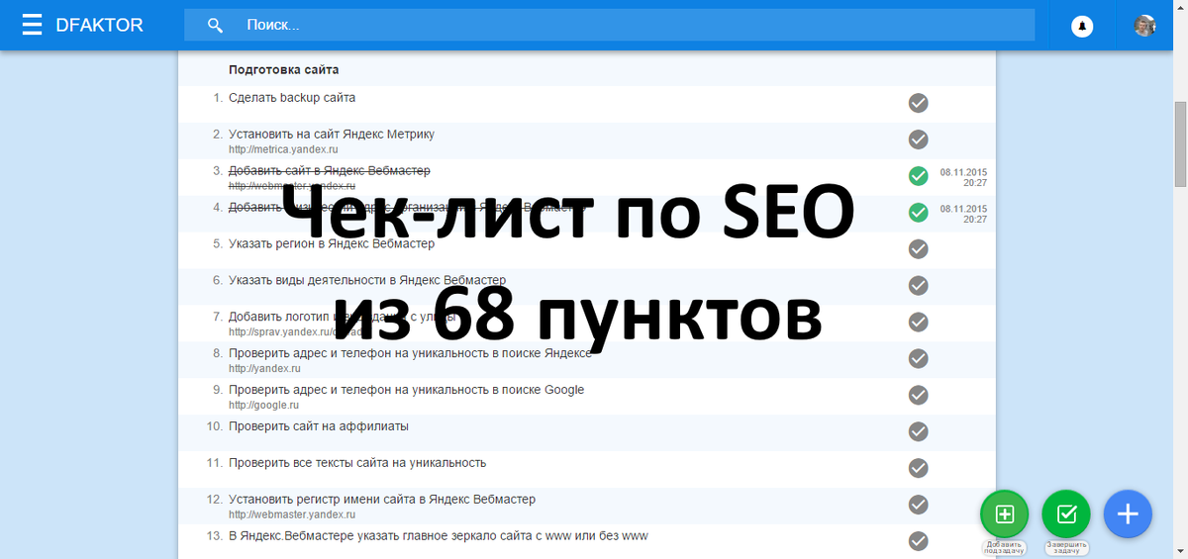Open the user avatar profile
The height and width of the screenshot is (559, 1188).
1145,26
